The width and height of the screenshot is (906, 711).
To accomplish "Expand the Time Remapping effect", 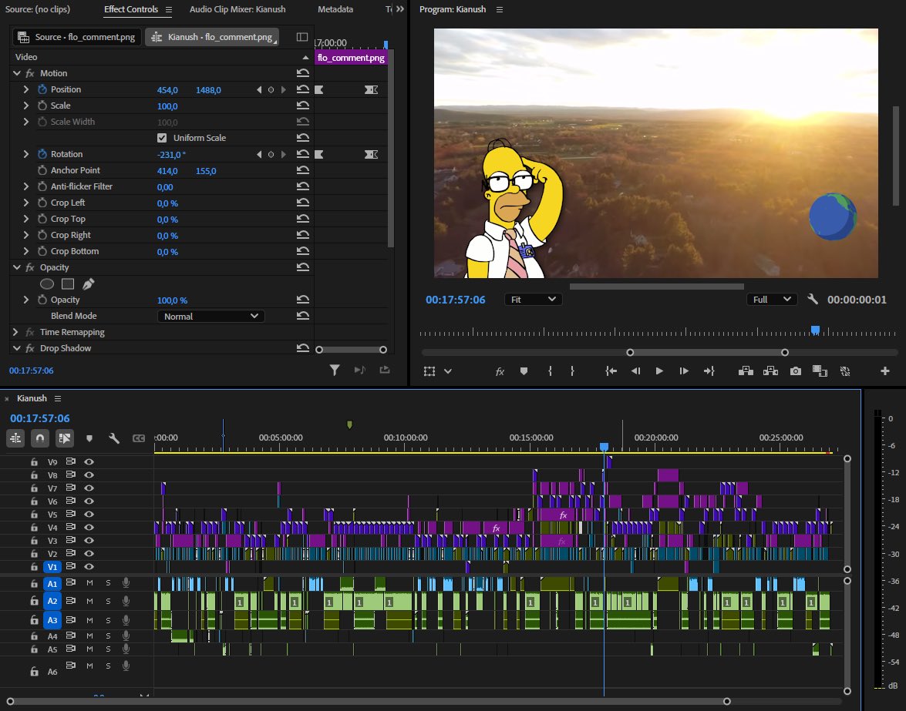I will 16,332.
